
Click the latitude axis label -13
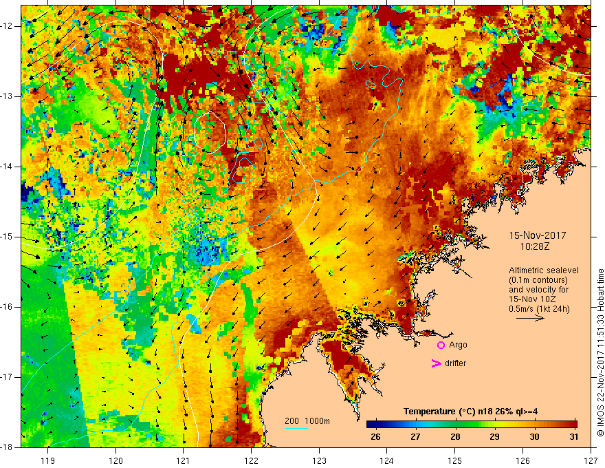coord(7,96)
